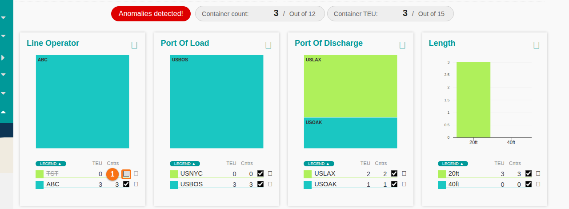Click the 'Out of 12' text
Viewport: 569px width, 209px height.
click(302, 14)
